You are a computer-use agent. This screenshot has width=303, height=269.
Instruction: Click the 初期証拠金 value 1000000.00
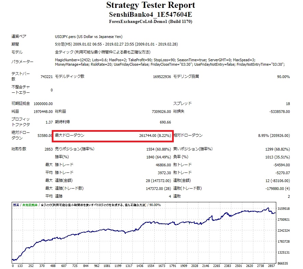click(x=43, y=104)
